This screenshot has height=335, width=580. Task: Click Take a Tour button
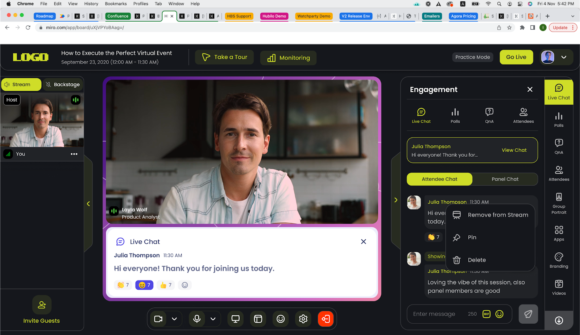point(224,57)
